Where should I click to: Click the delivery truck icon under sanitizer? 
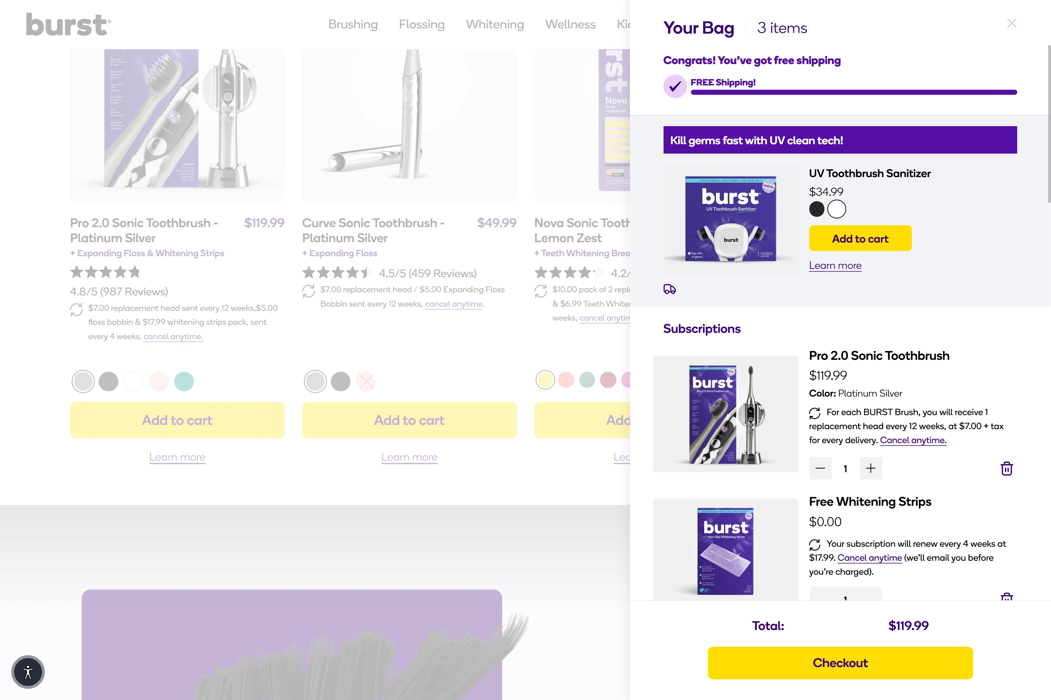pos(669,289)
